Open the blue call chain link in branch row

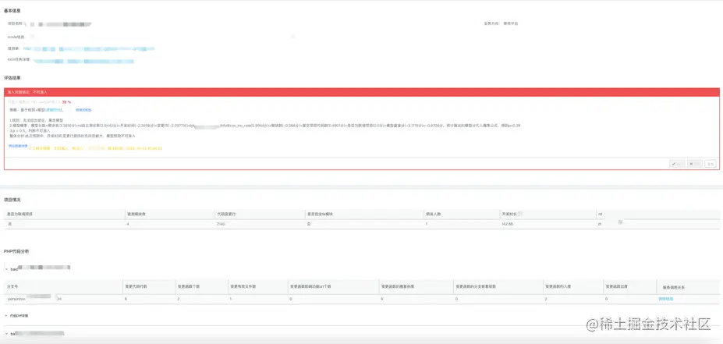click(x=665, y=300)
